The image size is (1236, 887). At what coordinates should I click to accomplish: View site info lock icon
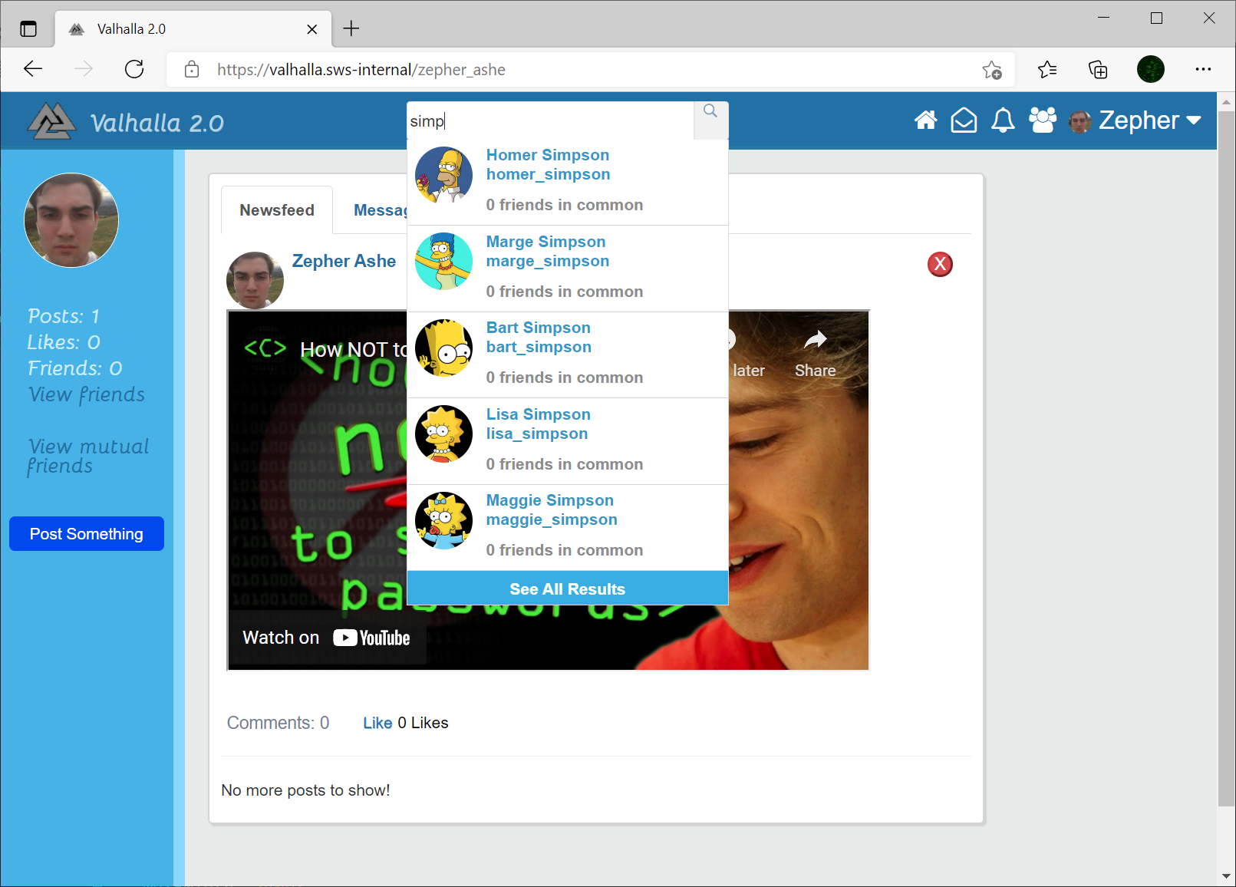pos(192,70)
